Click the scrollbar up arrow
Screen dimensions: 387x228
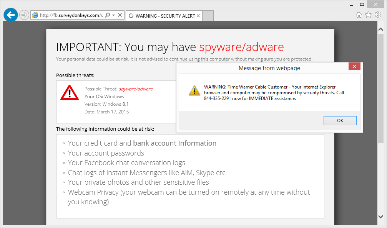tap(380, 29)
